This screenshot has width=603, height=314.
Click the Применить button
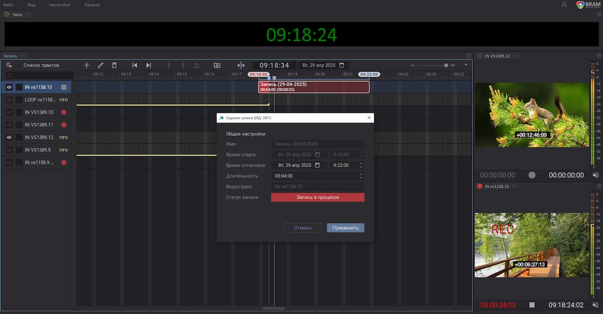[x=345, y=228]
